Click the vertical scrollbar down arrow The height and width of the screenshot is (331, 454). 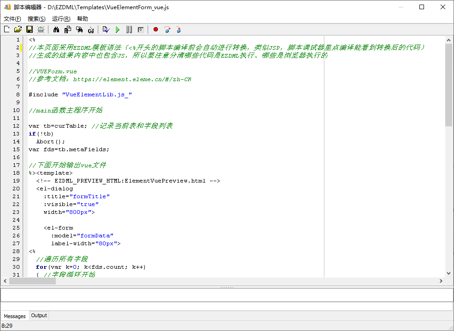(448, 273)
